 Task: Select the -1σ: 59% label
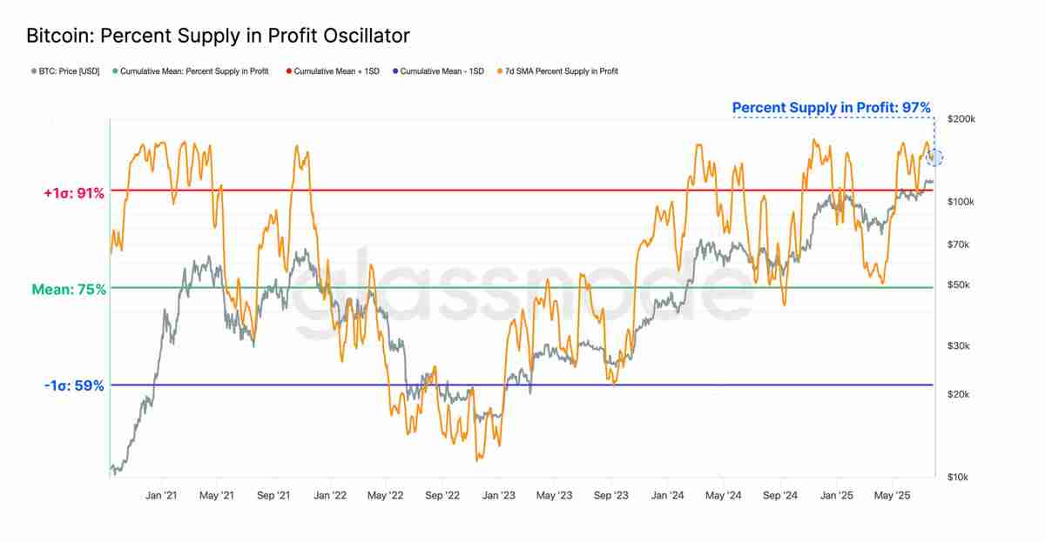pos(73,385)
